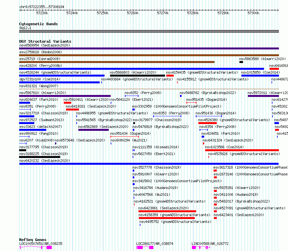The image size is (288, 251).
Task: Click the red nsv4154435 variant glyph
Action: tap(170, 76)
